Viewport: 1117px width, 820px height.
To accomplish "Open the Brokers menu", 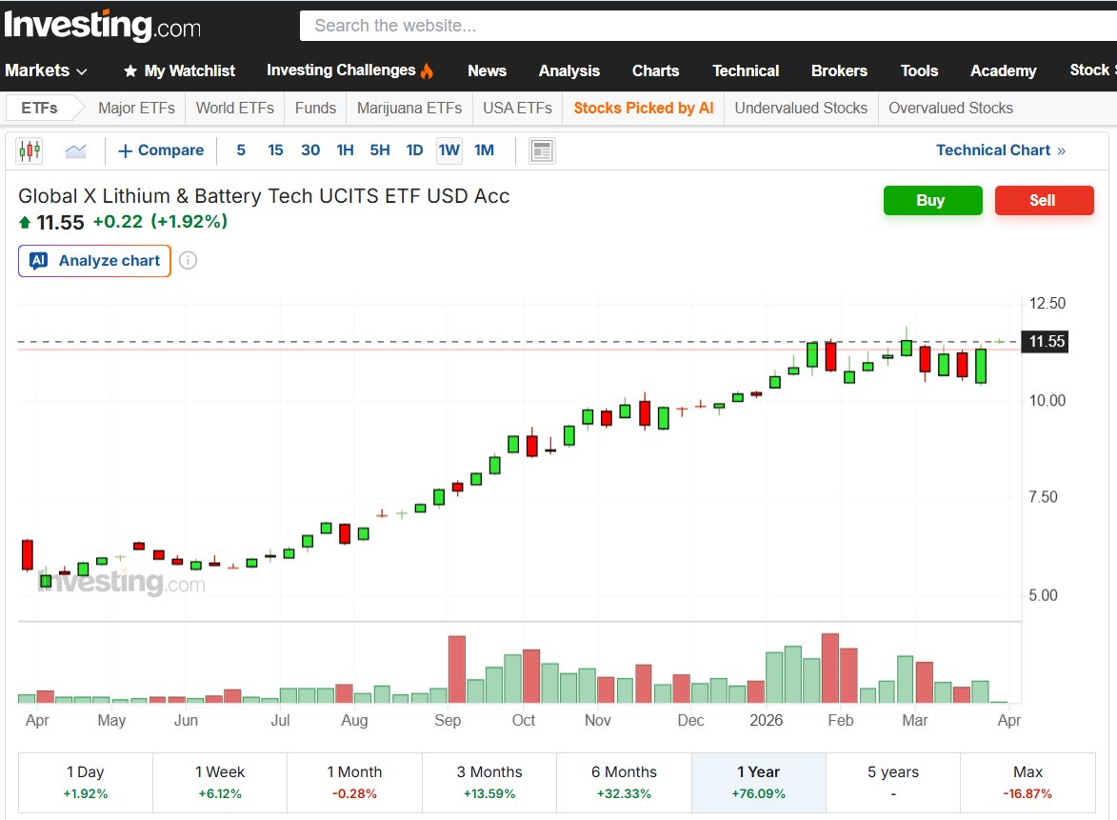I will (839, 70).
